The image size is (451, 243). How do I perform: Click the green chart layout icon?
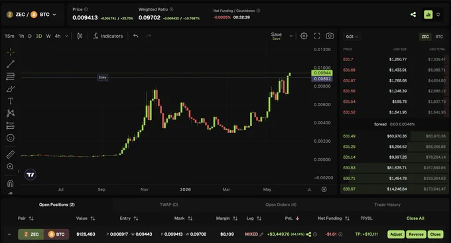click(428, 15)
